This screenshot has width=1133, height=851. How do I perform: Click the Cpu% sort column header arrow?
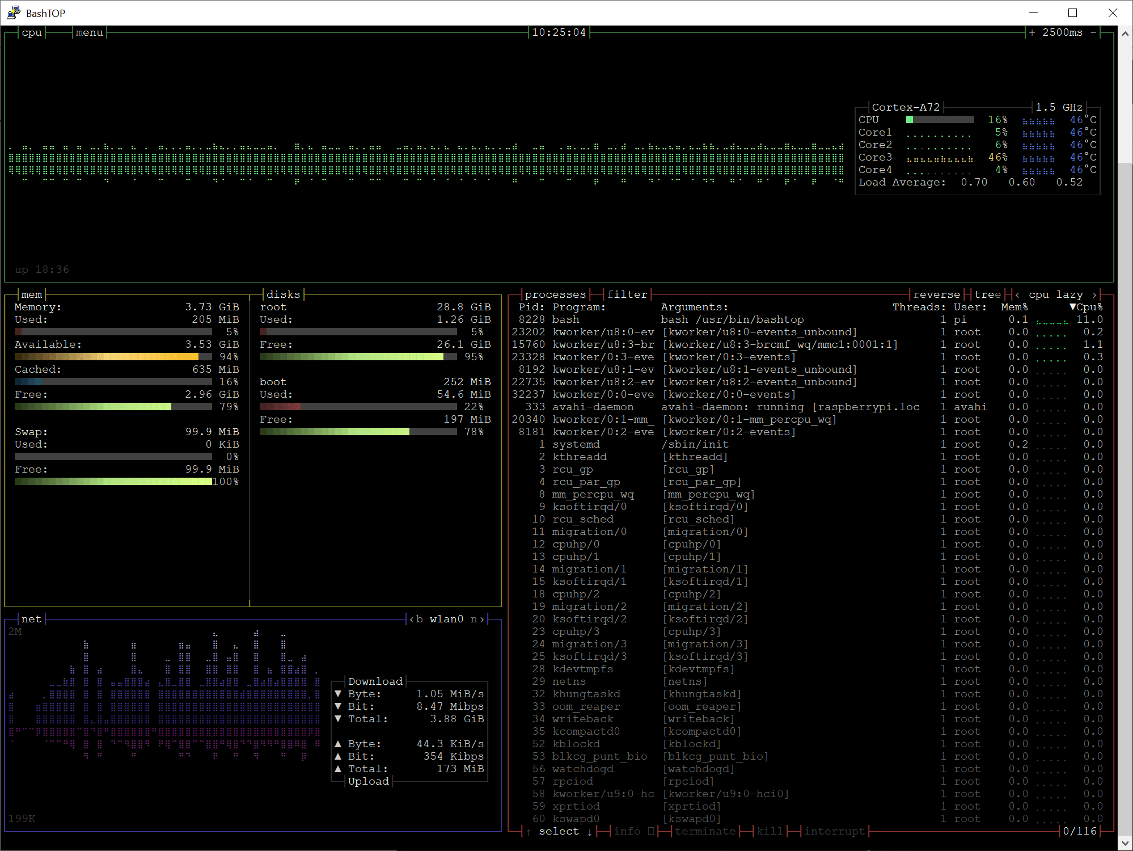tap(1072, 307)
